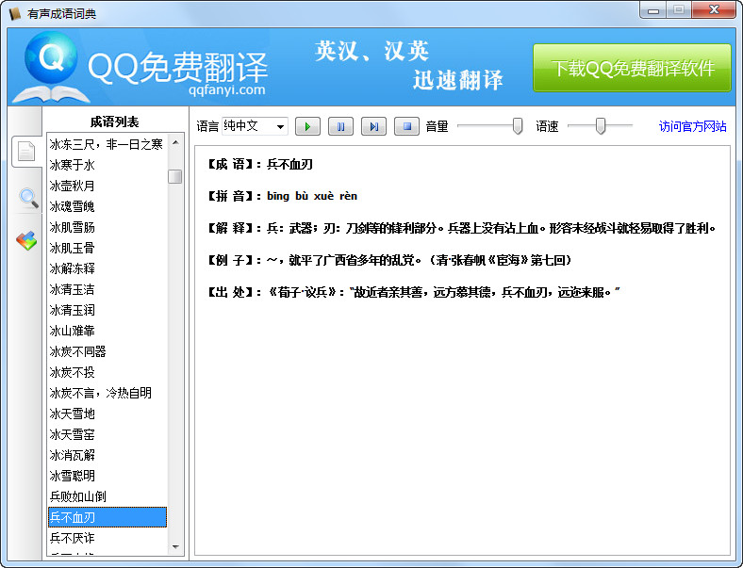Screen dimensions: 743x568
Task: Start playback with the green play button
Action: 307,126
